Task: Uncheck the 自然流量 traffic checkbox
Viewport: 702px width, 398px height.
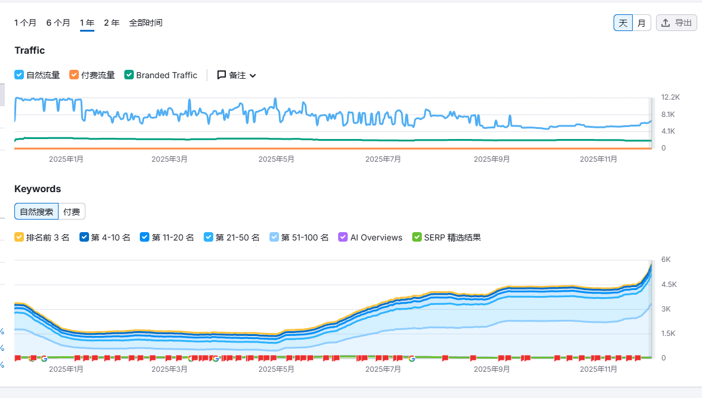Action: [19, 75]
